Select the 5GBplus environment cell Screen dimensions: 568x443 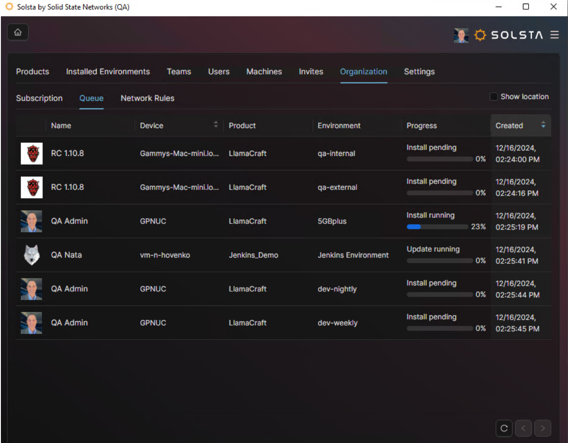click(x=332, y=221)
